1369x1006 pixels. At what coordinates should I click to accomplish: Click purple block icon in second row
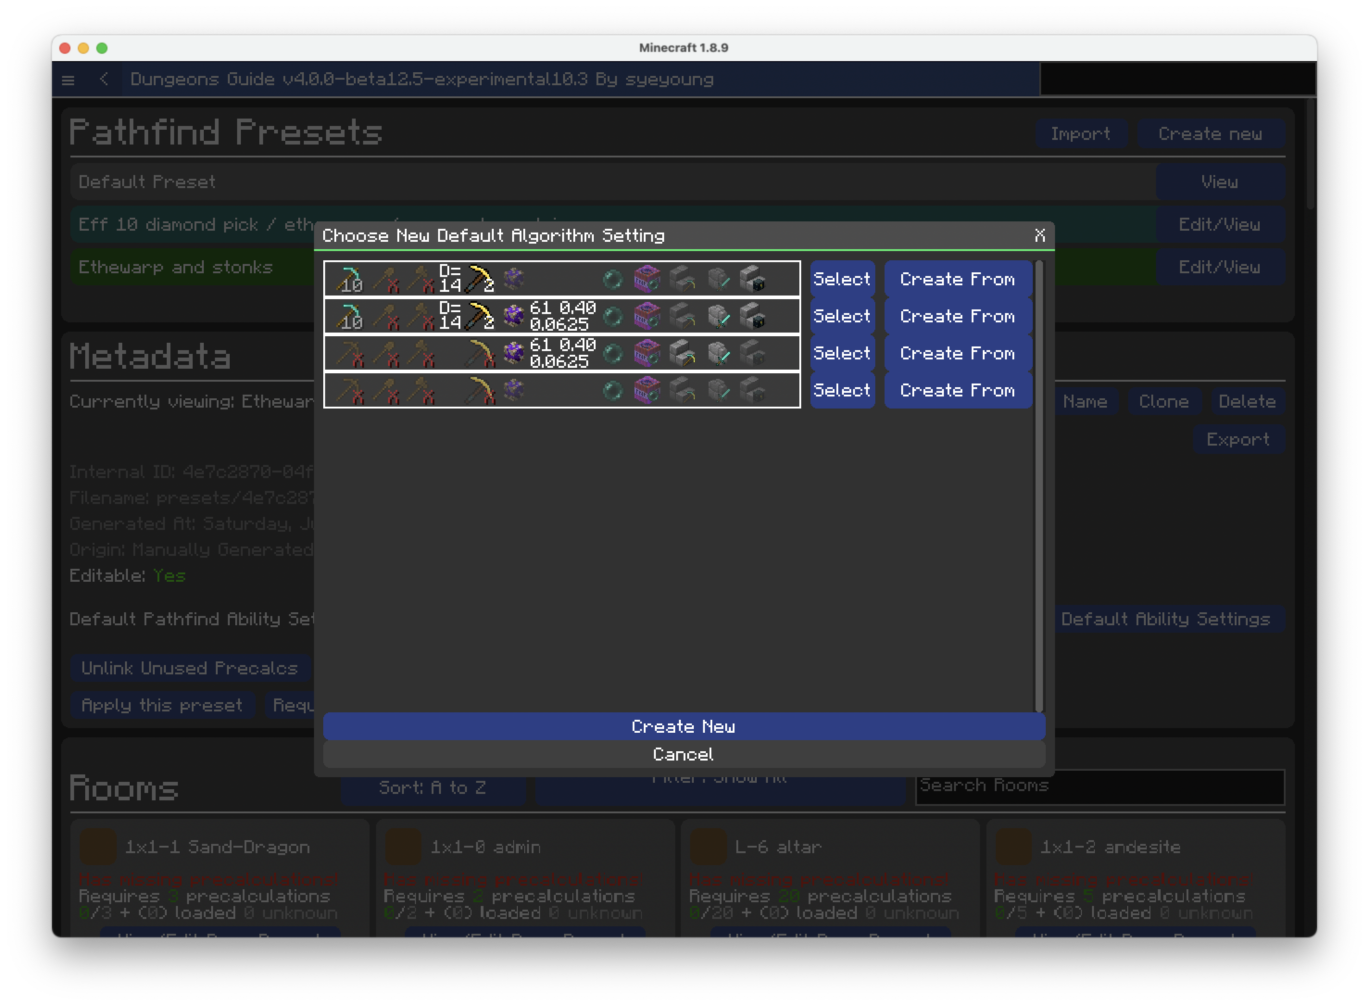[x=514, y=316]
